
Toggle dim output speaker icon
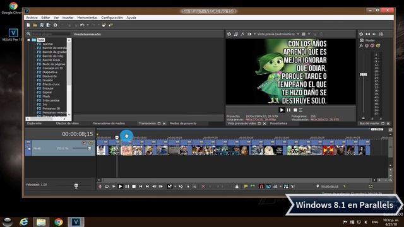pyautogui.click(x=374, y=34)
